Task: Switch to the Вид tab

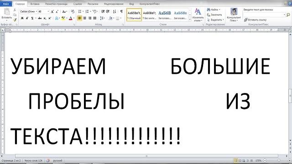Action: coord(131,4)
